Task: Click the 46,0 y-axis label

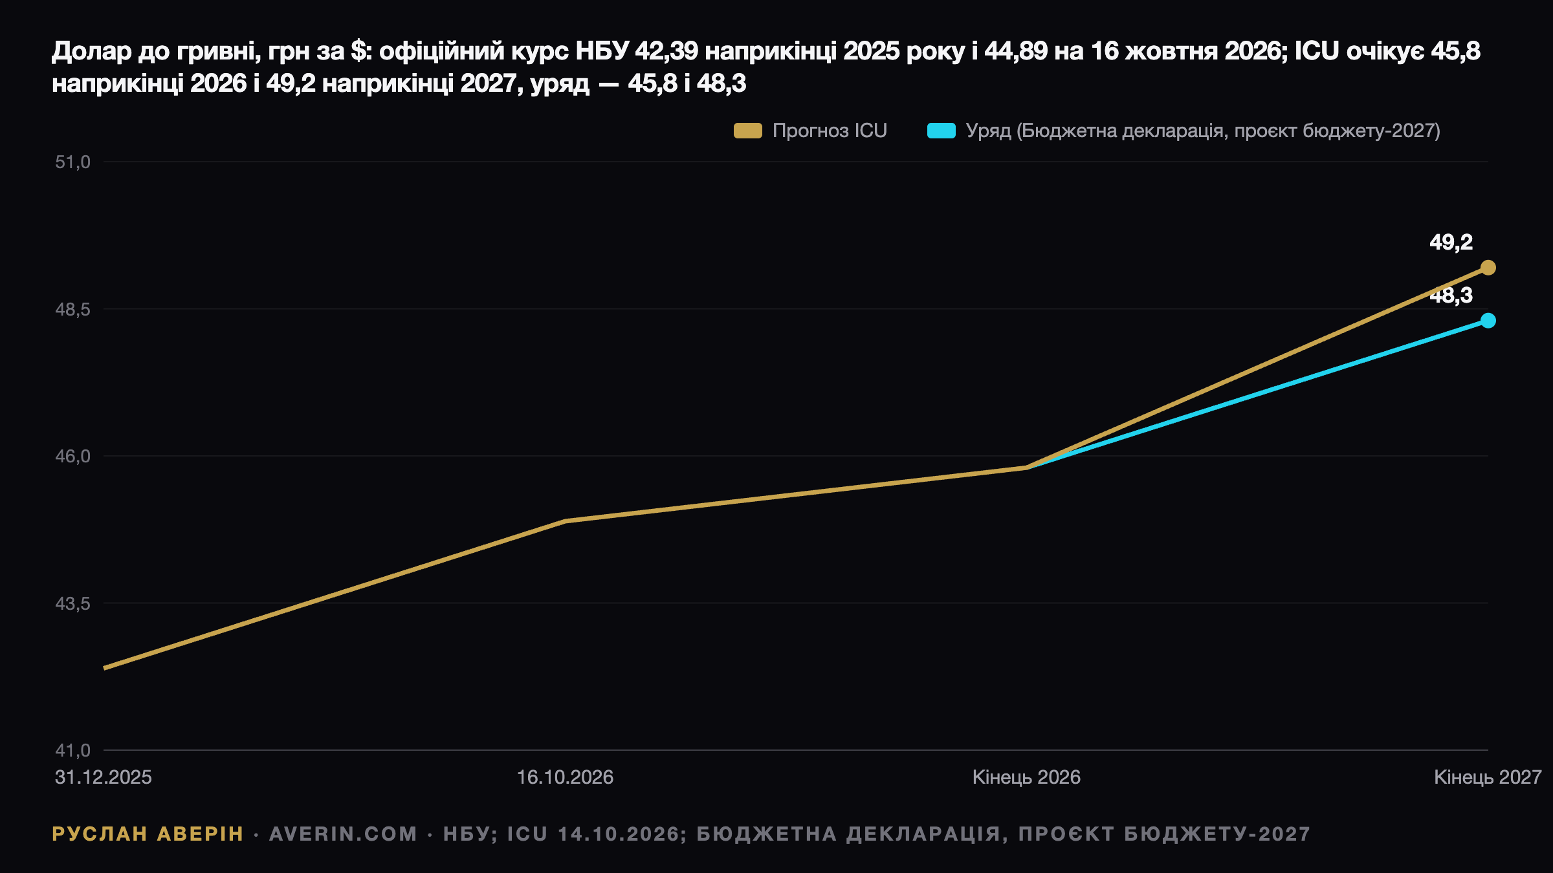Action: coord(72,457)
